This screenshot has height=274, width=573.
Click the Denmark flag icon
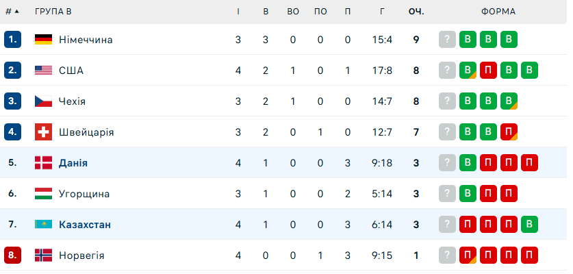tap(44, 163)
